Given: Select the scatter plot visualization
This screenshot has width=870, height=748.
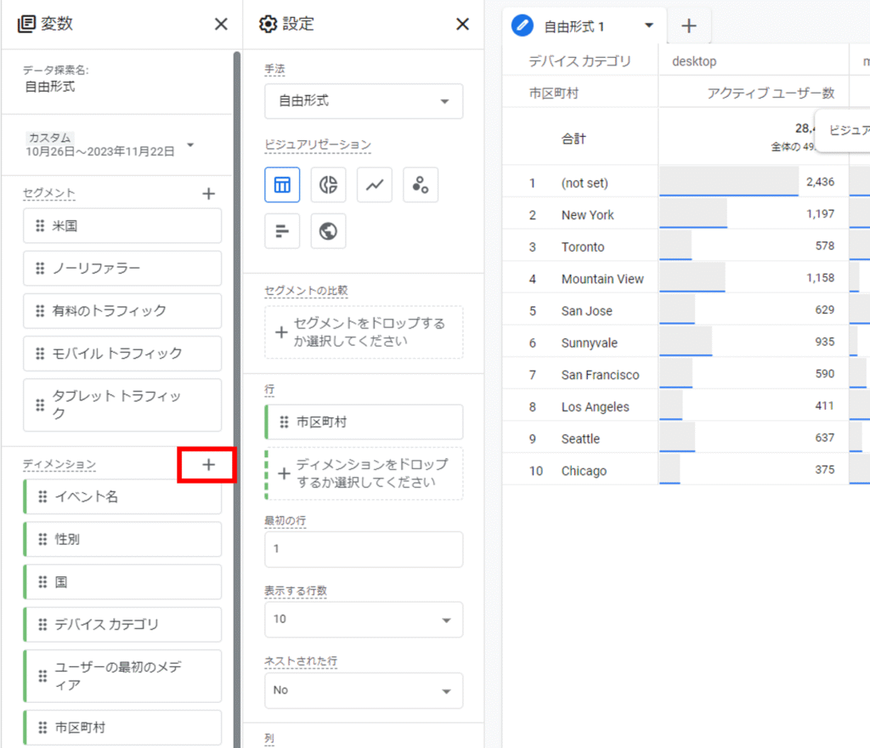Looking at the screenshot, I should [x=420, y=185].
